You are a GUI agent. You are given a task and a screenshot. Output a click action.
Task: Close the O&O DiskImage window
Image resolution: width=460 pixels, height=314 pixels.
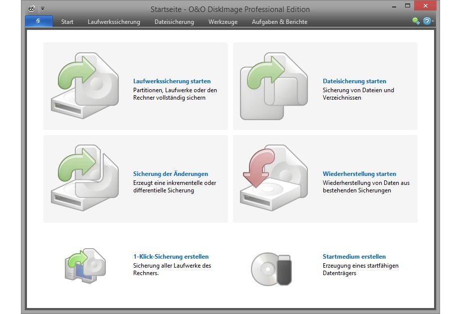[426, 5]
